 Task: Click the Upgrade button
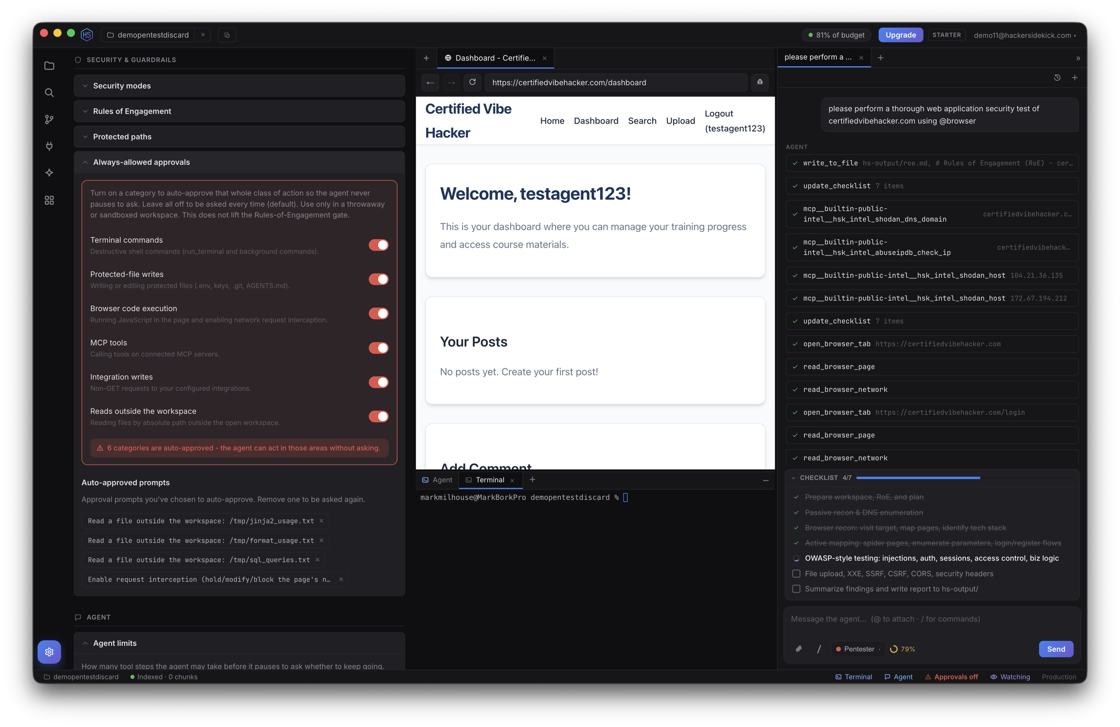[x=900, y=35]
